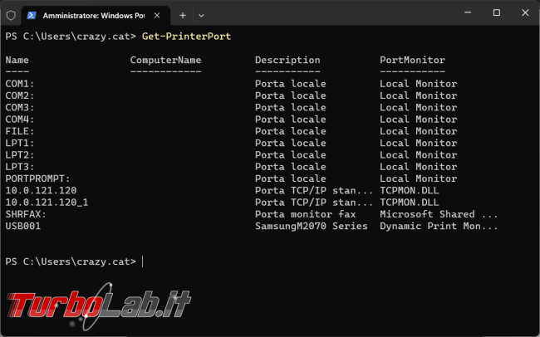The height and width of the screenshot is (337, 540).
Task: Click the Name column header
Action: point(17,61)
